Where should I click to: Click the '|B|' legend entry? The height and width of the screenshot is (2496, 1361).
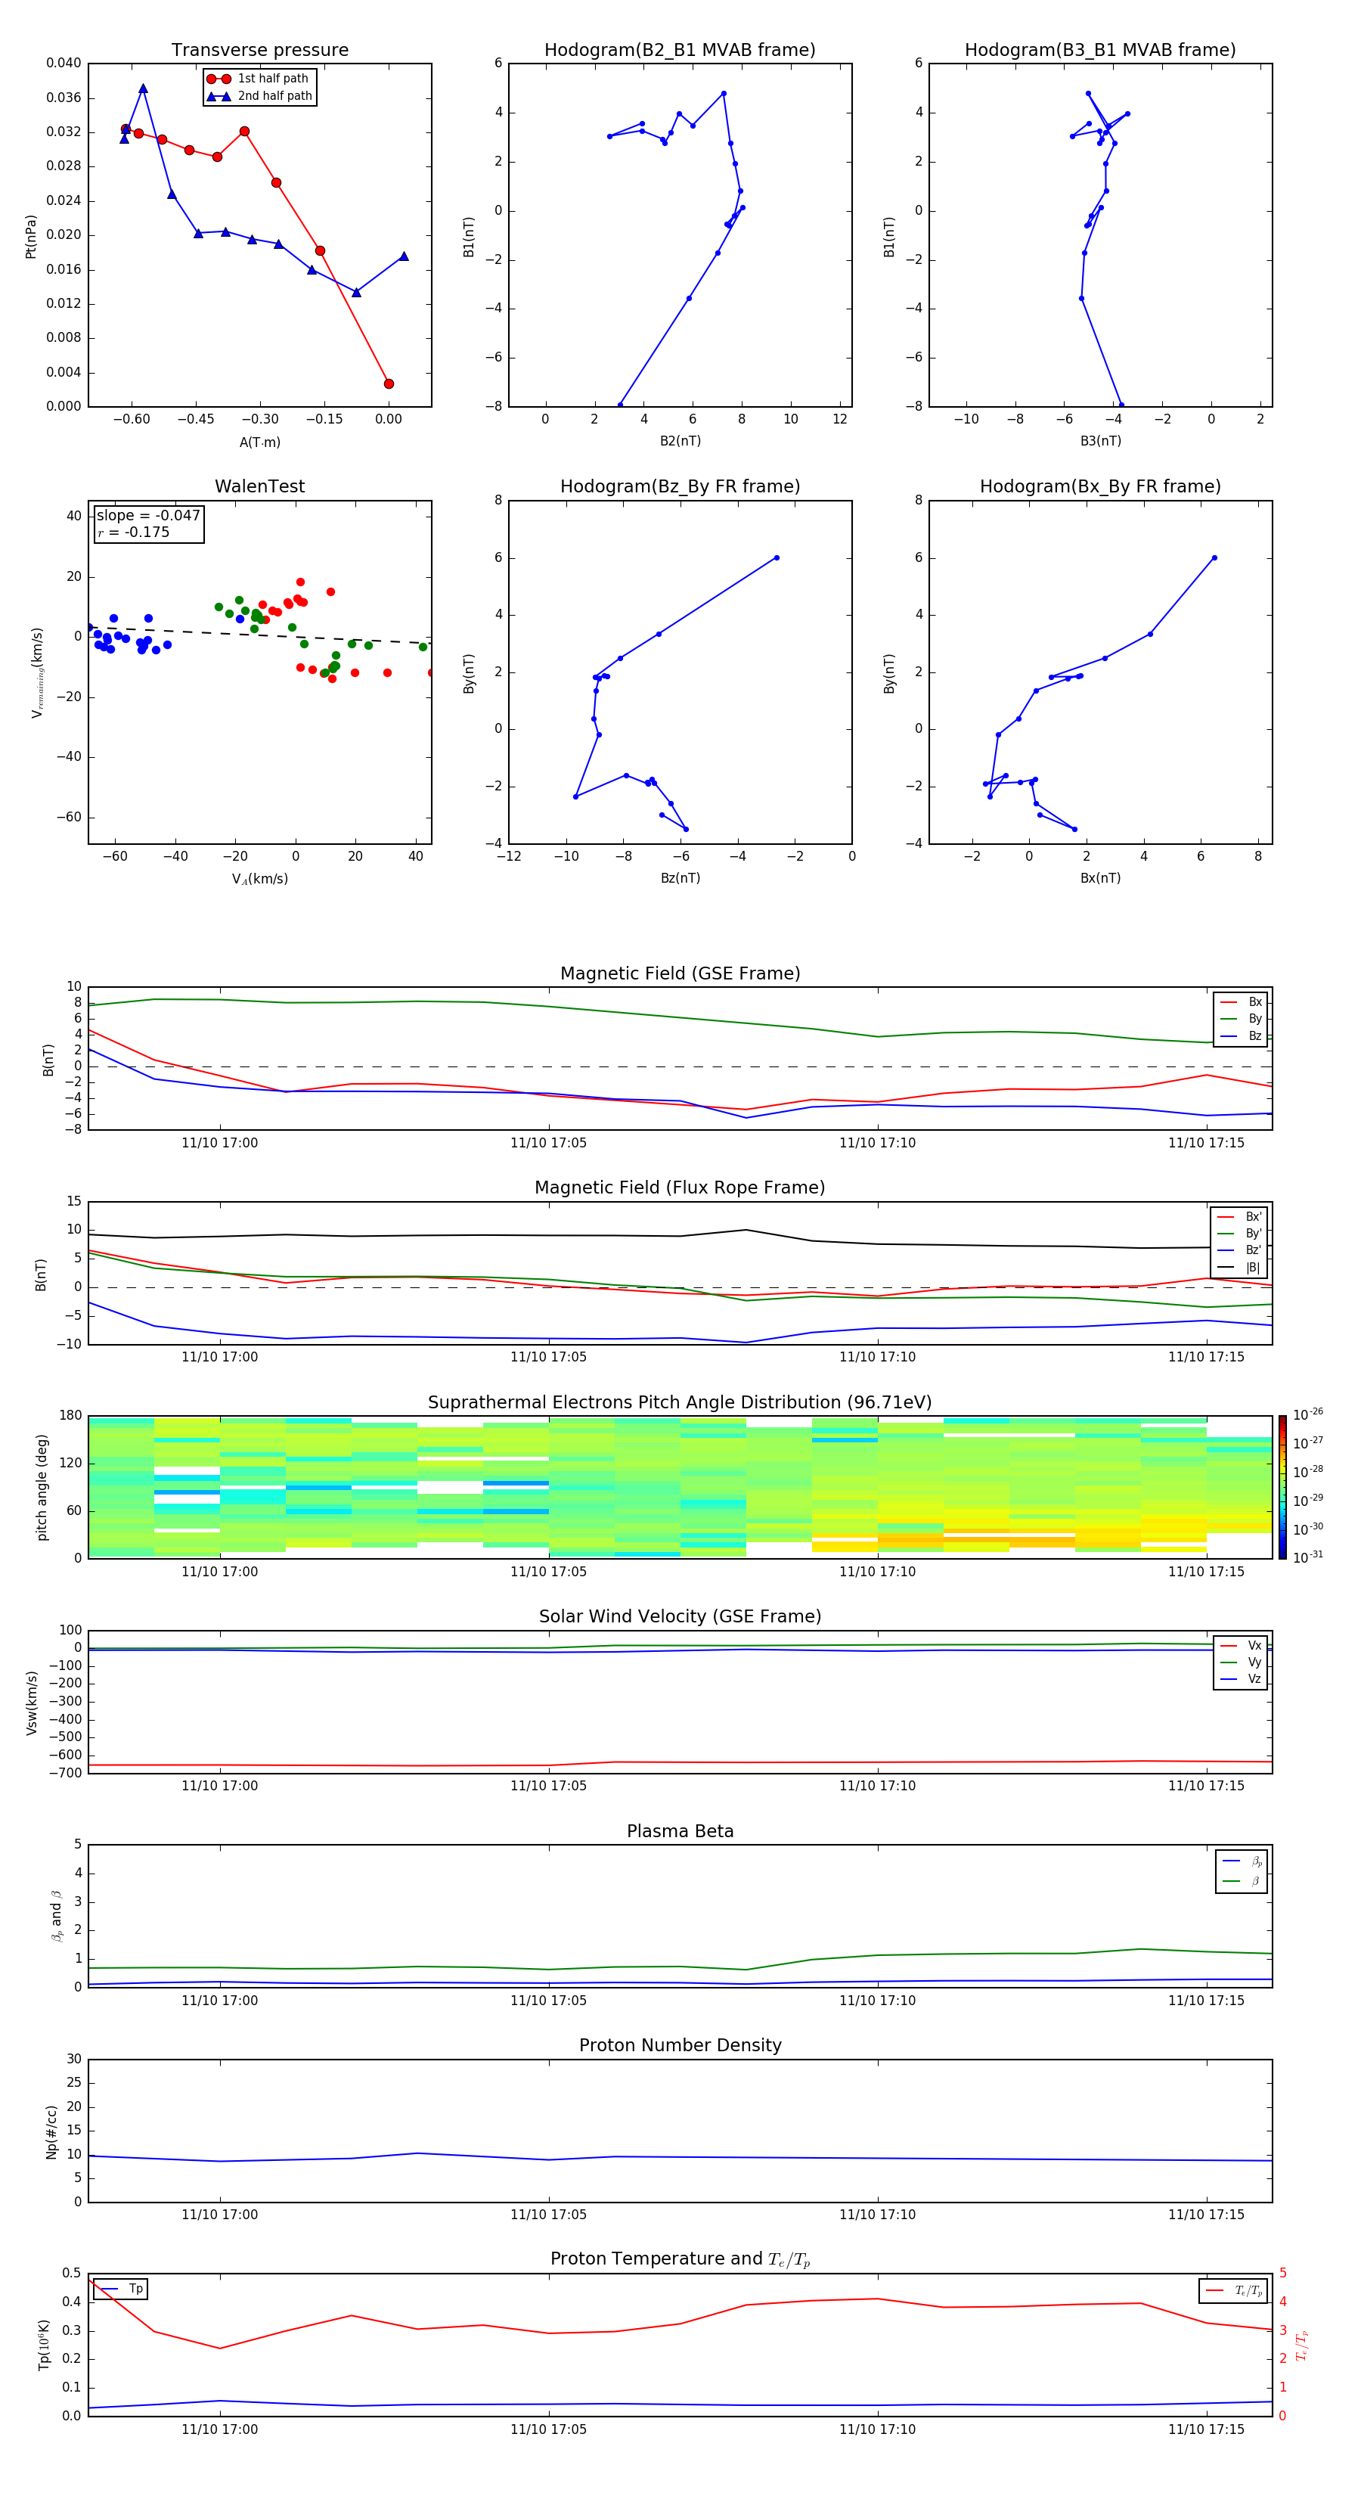coord(1239,1268)
